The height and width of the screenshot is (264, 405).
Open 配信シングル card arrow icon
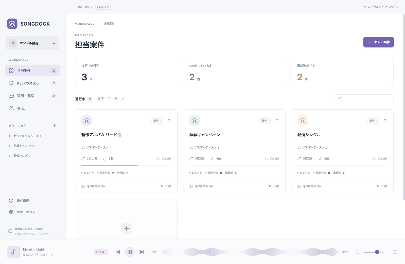(x=385, y=120)
